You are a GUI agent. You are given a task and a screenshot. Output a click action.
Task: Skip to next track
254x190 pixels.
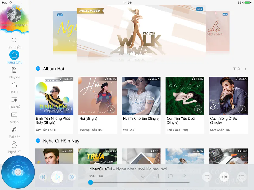click(72, 177)
